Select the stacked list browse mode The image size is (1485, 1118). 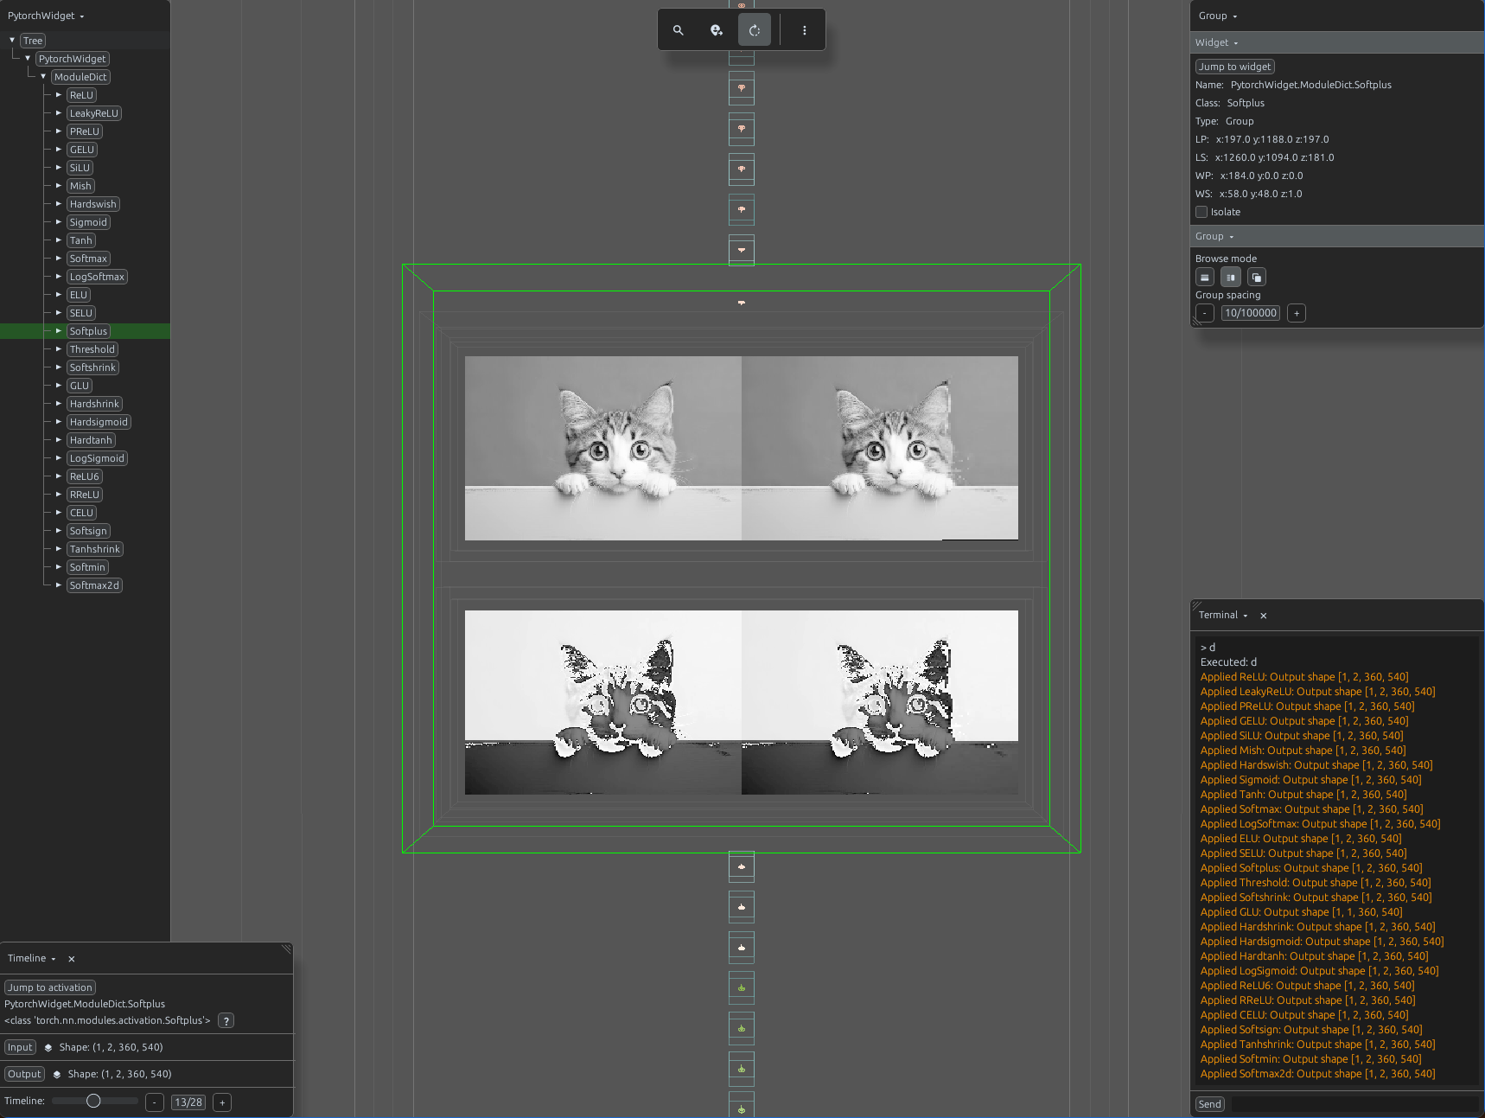click(x=1205, y=278)
